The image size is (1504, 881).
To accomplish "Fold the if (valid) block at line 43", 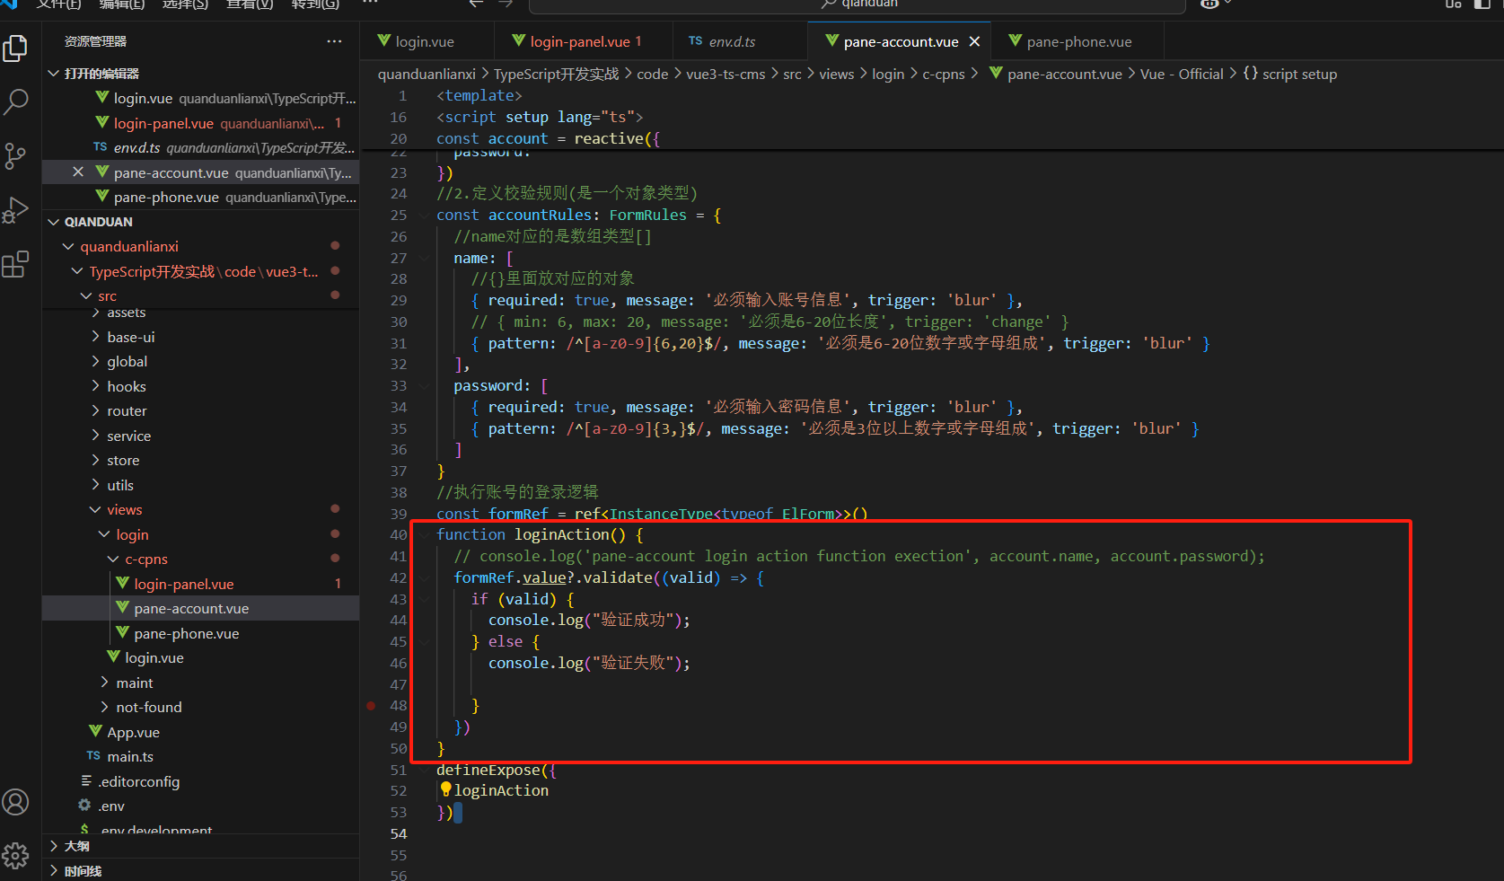I will [x=424, y=599].
